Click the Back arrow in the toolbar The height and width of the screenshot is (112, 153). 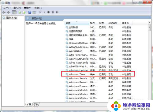click(x=4, y=13)
